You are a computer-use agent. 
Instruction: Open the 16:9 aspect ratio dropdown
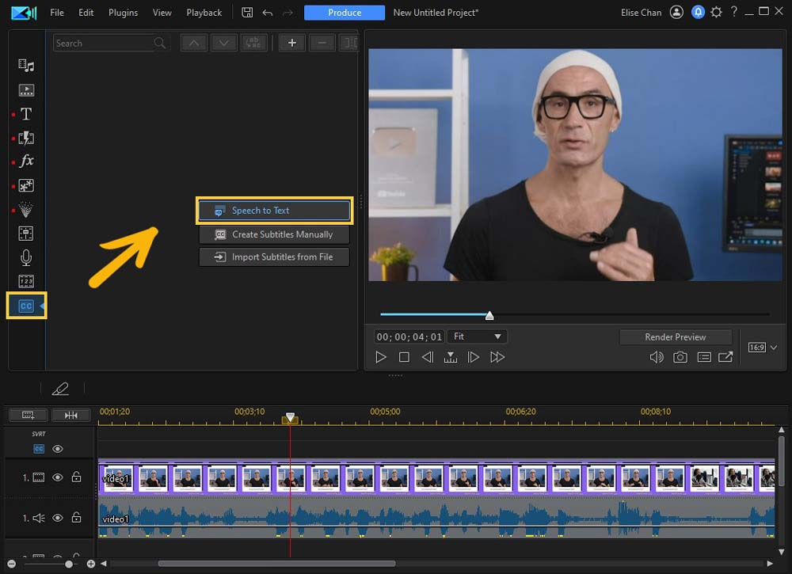coord(759,347)
